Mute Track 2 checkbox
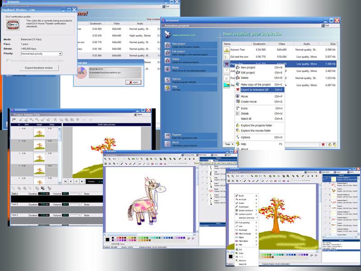 82,205
